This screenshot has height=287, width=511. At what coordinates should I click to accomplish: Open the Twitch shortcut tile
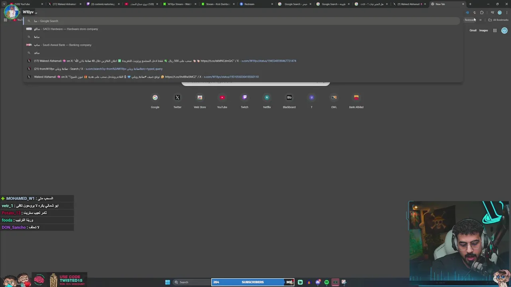tap(244, 101)
